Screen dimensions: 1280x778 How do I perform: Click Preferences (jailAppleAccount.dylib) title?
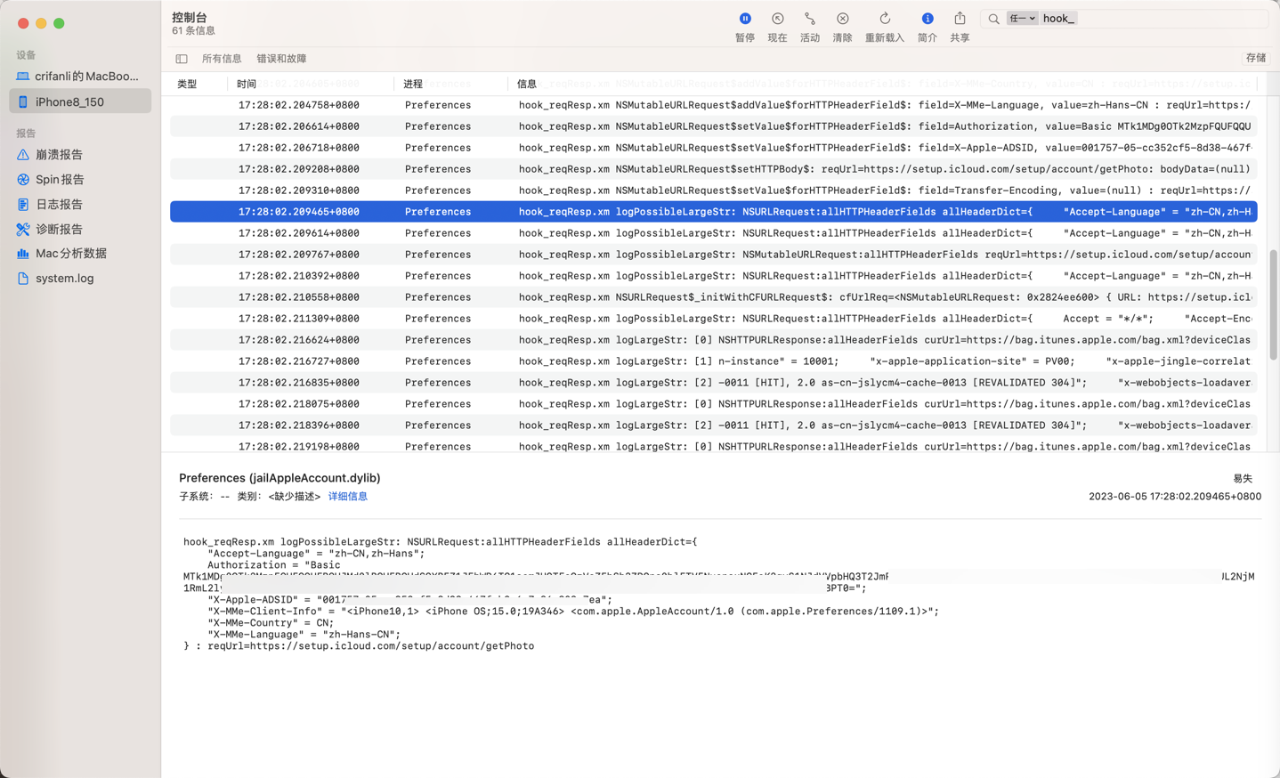(x=279, y=478)
